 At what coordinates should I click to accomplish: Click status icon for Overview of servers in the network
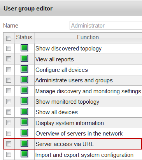coord(24,133)
